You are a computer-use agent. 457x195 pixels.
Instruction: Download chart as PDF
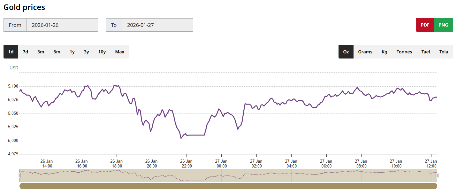point(425,25)
